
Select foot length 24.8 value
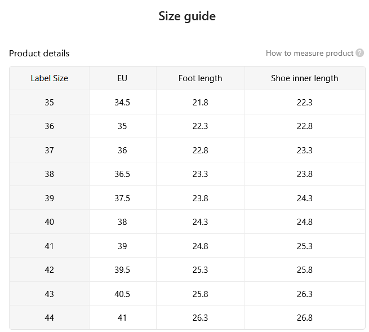click(200, 246)
